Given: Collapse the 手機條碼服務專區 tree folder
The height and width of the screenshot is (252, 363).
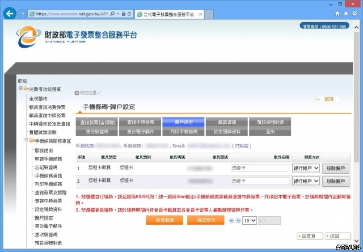Looking at the screenshot, I should pos(27,140).
